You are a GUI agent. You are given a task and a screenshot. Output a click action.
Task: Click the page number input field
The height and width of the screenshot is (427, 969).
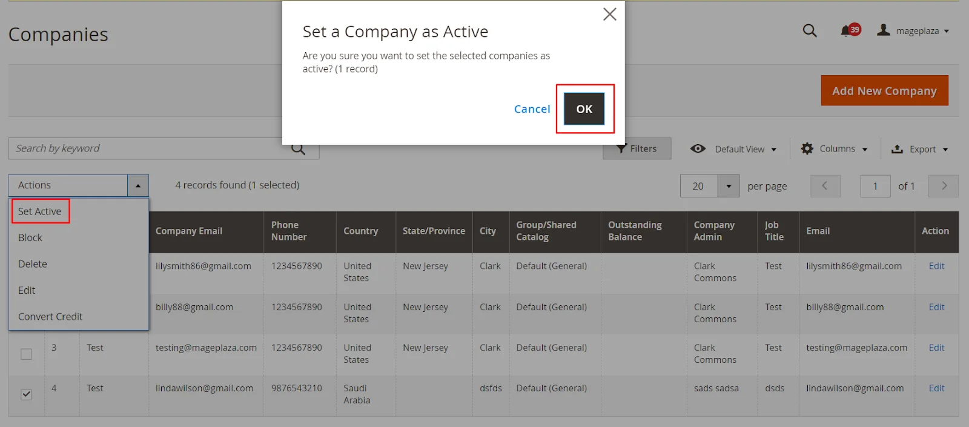[875, 186]
